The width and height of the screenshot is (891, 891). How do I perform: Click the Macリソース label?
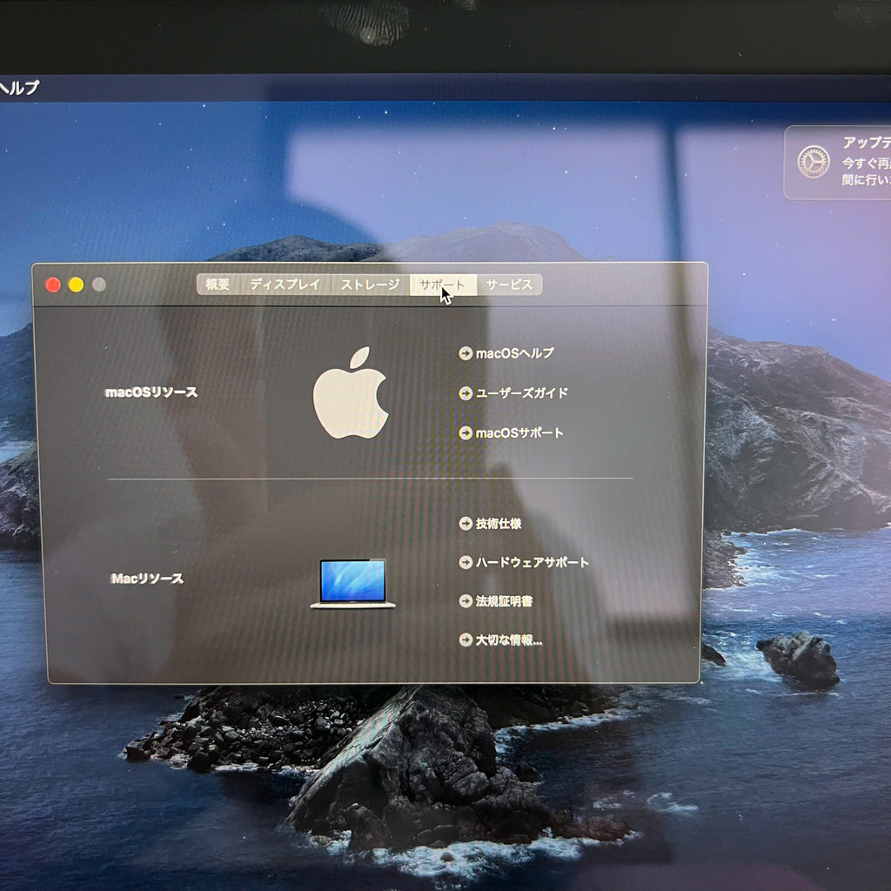[x=147, y=579]
